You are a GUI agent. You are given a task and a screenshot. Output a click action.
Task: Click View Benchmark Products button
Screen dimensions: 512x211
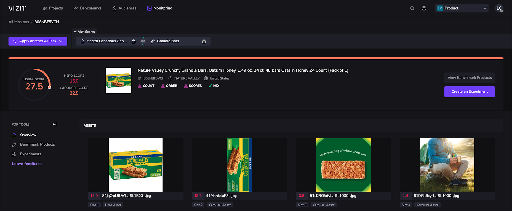(469, 78)
